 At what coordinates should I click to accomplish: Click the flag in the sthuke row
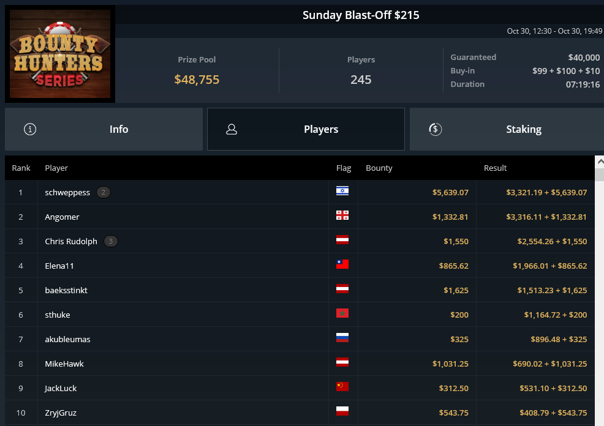click(x=342, y=313)
